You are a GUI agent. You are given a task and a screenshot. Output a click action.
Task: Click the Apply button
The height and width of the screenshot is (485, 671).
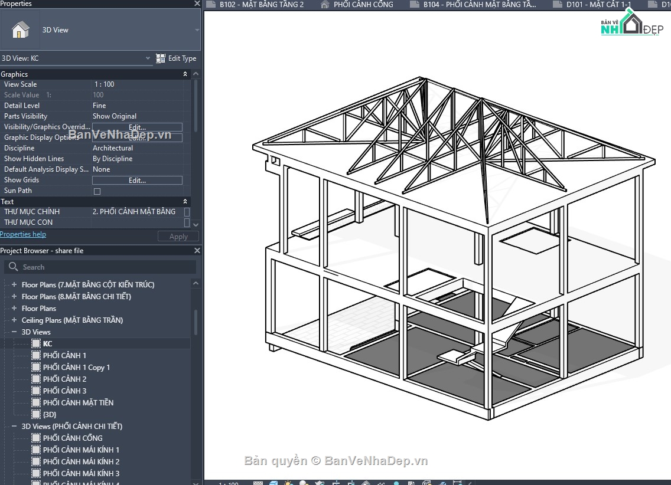coord(178,236)
